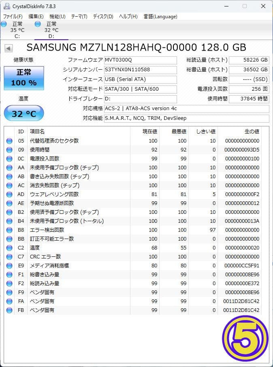The height and width of the screenshot is (367, 273).
Task: Click the 健康状態 label
Action: 23,60
